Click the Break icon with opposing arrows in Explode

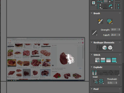(x=94, y=73)
